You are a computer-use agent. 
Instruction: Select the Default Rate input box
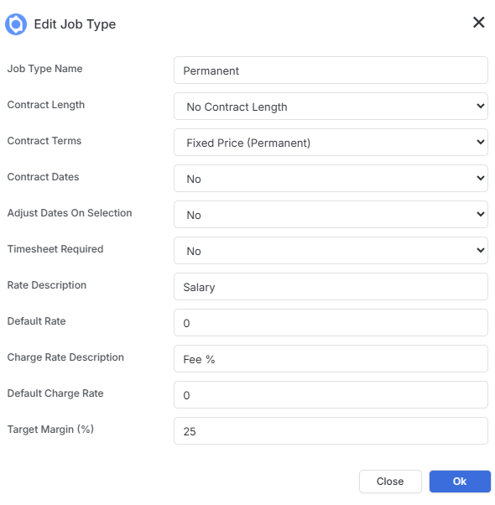(x=331, y=323)
